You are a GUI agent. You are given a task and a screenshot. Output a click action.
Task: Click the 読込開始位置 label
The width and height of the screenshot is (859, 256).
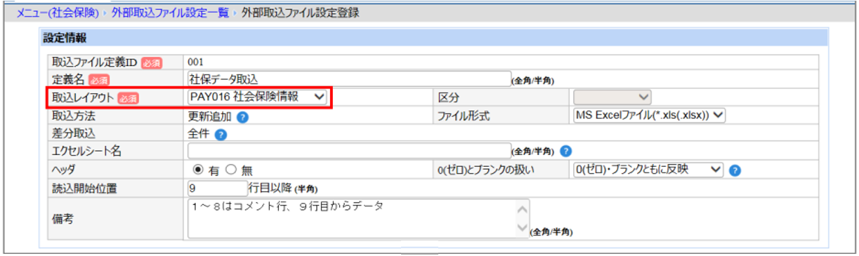[84, 188]
